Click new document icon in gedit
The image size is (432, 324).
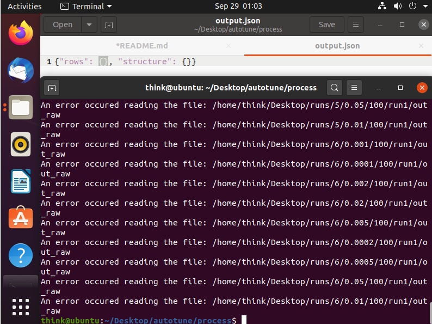tap(109, 25)
